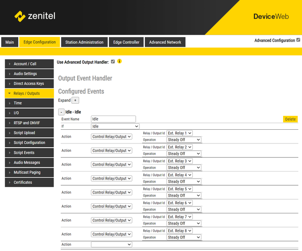
Task: Click the Configured Events heading
Action: [81, 91]
